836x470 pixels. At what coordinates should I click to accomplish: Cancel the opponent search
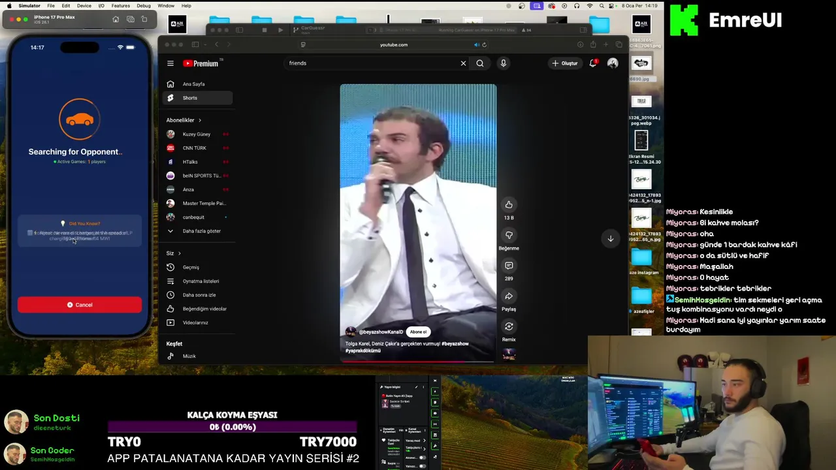[x=80, y=305]
